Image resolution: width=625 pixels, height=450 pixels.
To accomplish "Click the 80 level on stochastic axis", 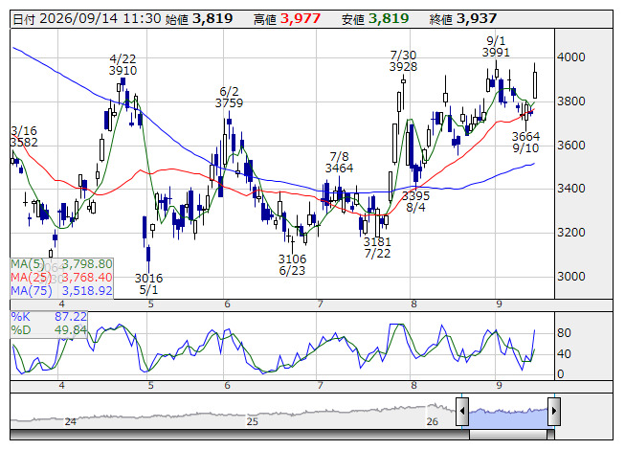I will pos(564,332).
